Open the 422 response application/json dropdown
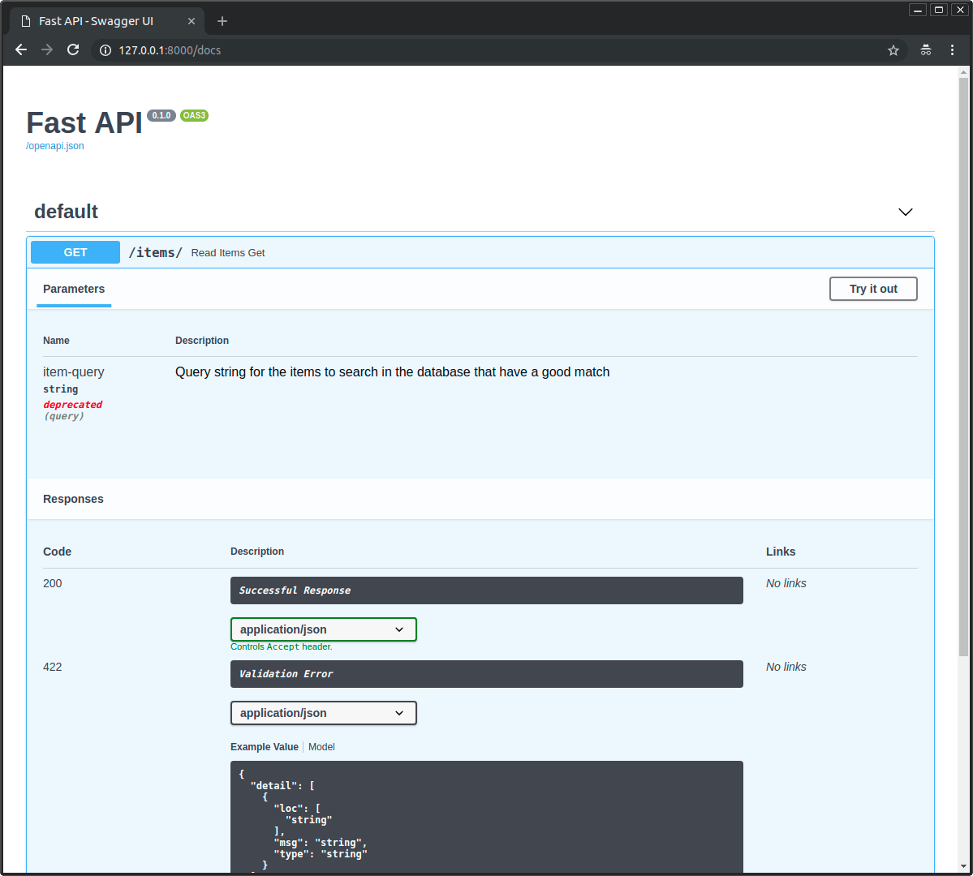The height and width of the screenshot is (876, 973). click(x=323, y=713)
